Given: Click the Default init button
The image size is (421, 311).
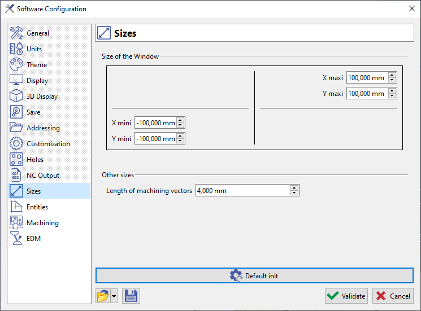Looking at the screenshot, I should point(254,275).
